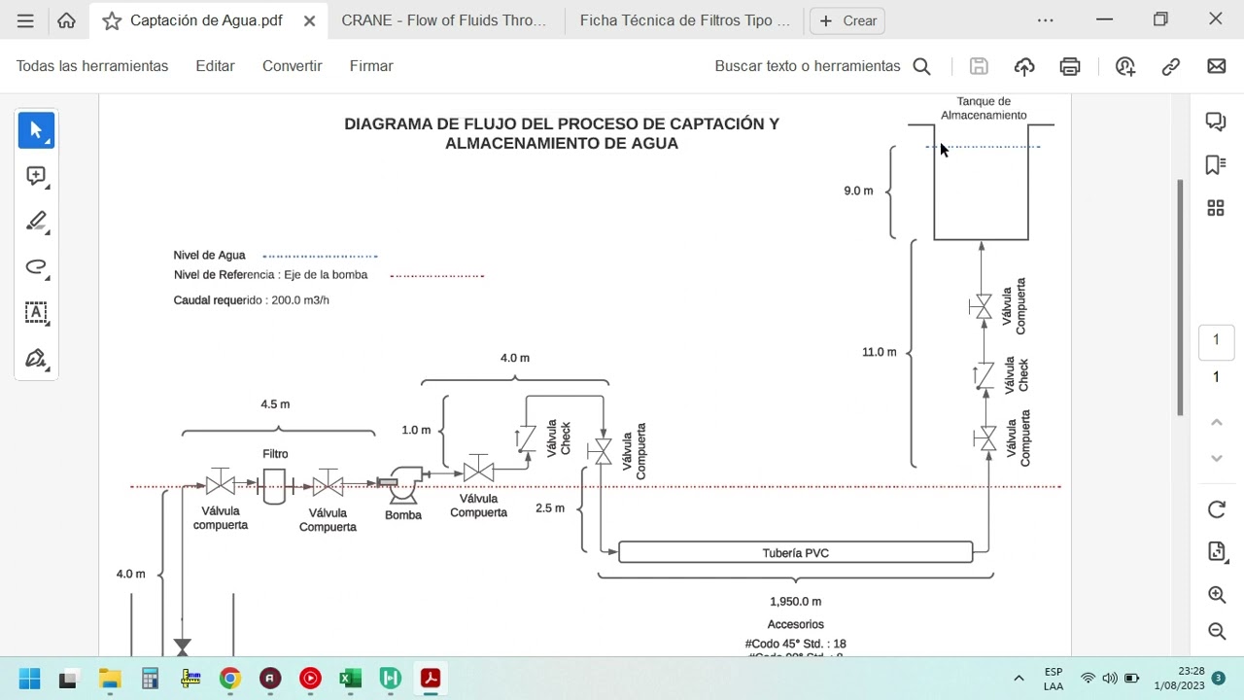This screenshot has height=700, width=1244.
Task: Switch to Ficha Técnica de Filtros tab
Action: coord(685,20)
